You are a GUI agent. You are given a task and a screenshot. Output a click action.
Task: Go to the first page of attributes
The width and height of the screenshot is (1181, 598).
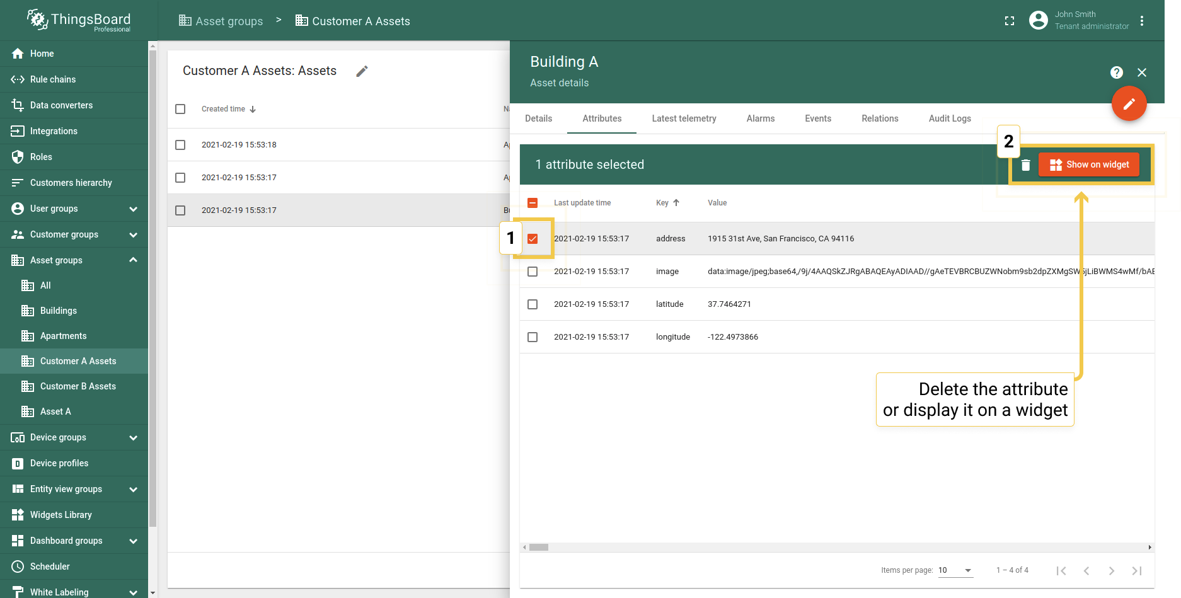point(1061,571)
